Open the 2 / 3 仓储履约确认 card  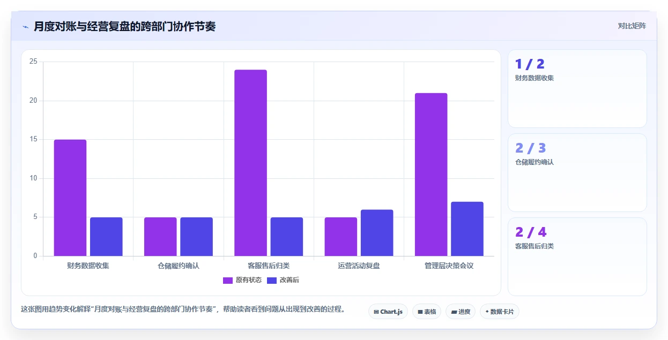pyautogui.click(x=577, y=172)
